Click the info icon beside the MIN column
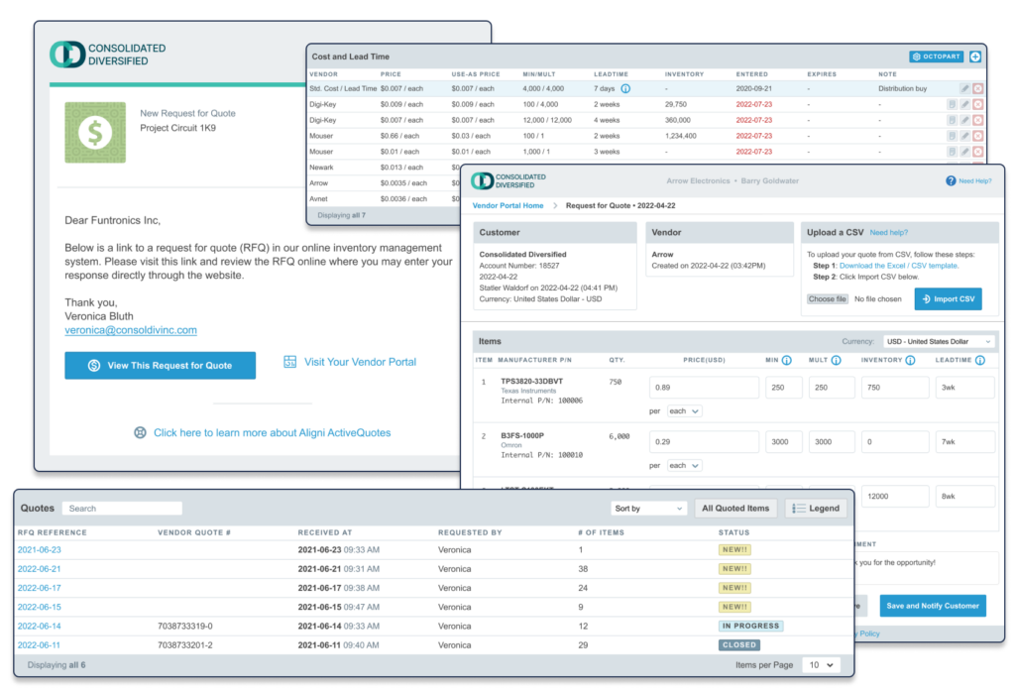The image size is (1015, 693). pos(786,360)
